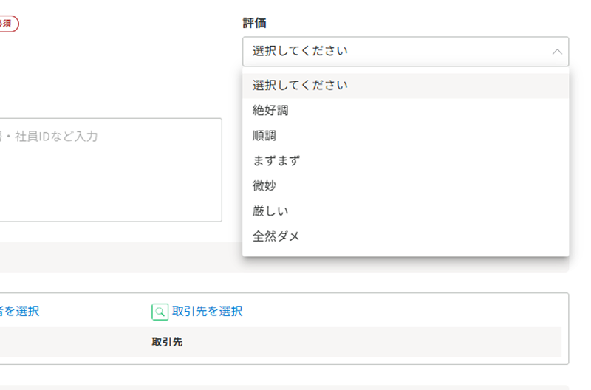The width and height of the screenshot is (591, 390).
Task: Click the gray panel at the screen bottom
Action: coord(284,387)
